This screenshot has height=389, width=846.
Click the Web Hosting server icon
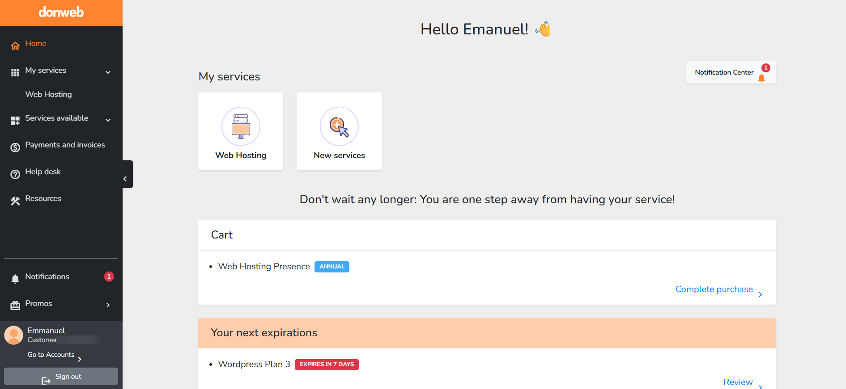click(x=241, y=126)
